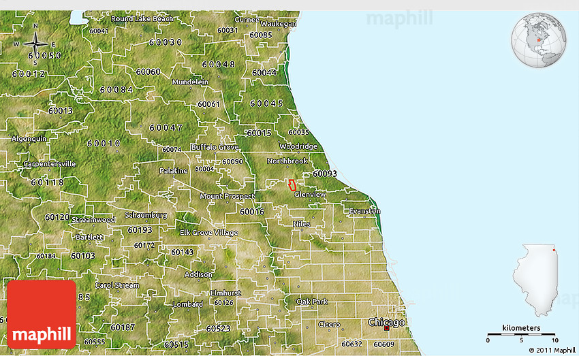Screen dimensions: 579x356
Task: Click the 60047 ZIP code label
Action: (x=166, y=127)
